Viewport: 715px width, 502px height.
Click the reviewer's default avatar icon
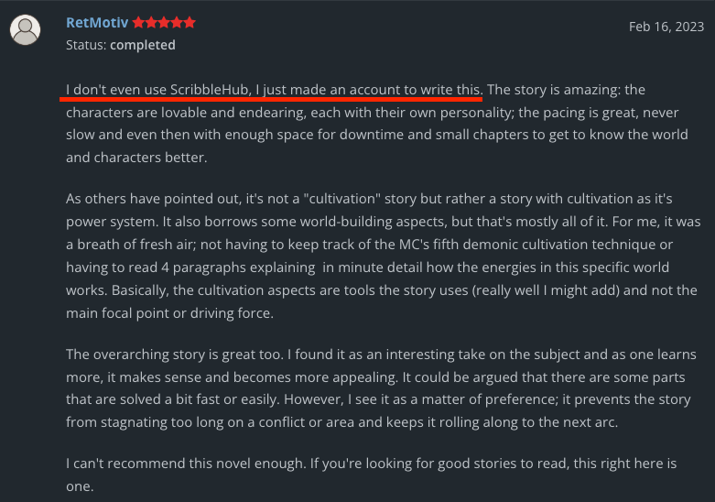point(25,30)
